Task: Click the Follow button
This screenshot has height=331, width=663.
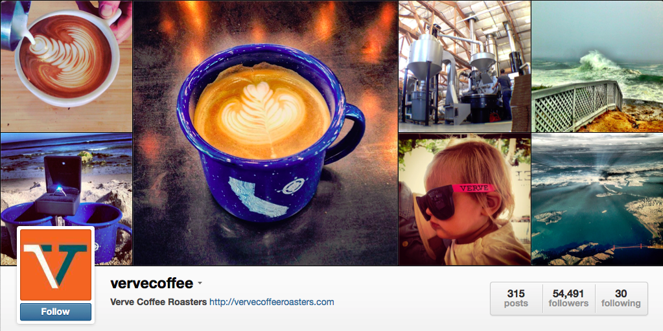Action: [x=55, y=312]
